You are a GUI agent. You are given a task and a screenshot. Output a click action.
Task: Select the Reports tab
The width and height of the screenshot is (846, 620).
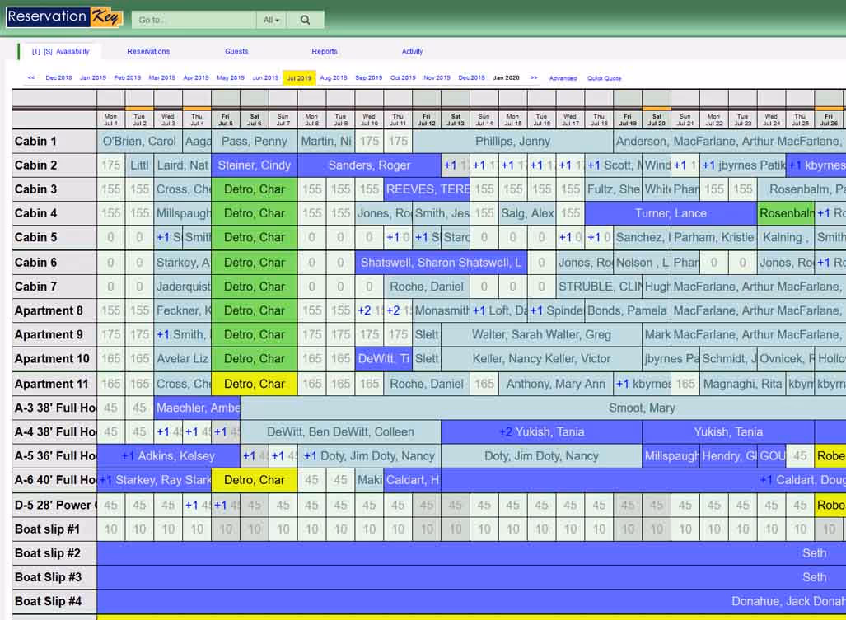pos(324,51)
